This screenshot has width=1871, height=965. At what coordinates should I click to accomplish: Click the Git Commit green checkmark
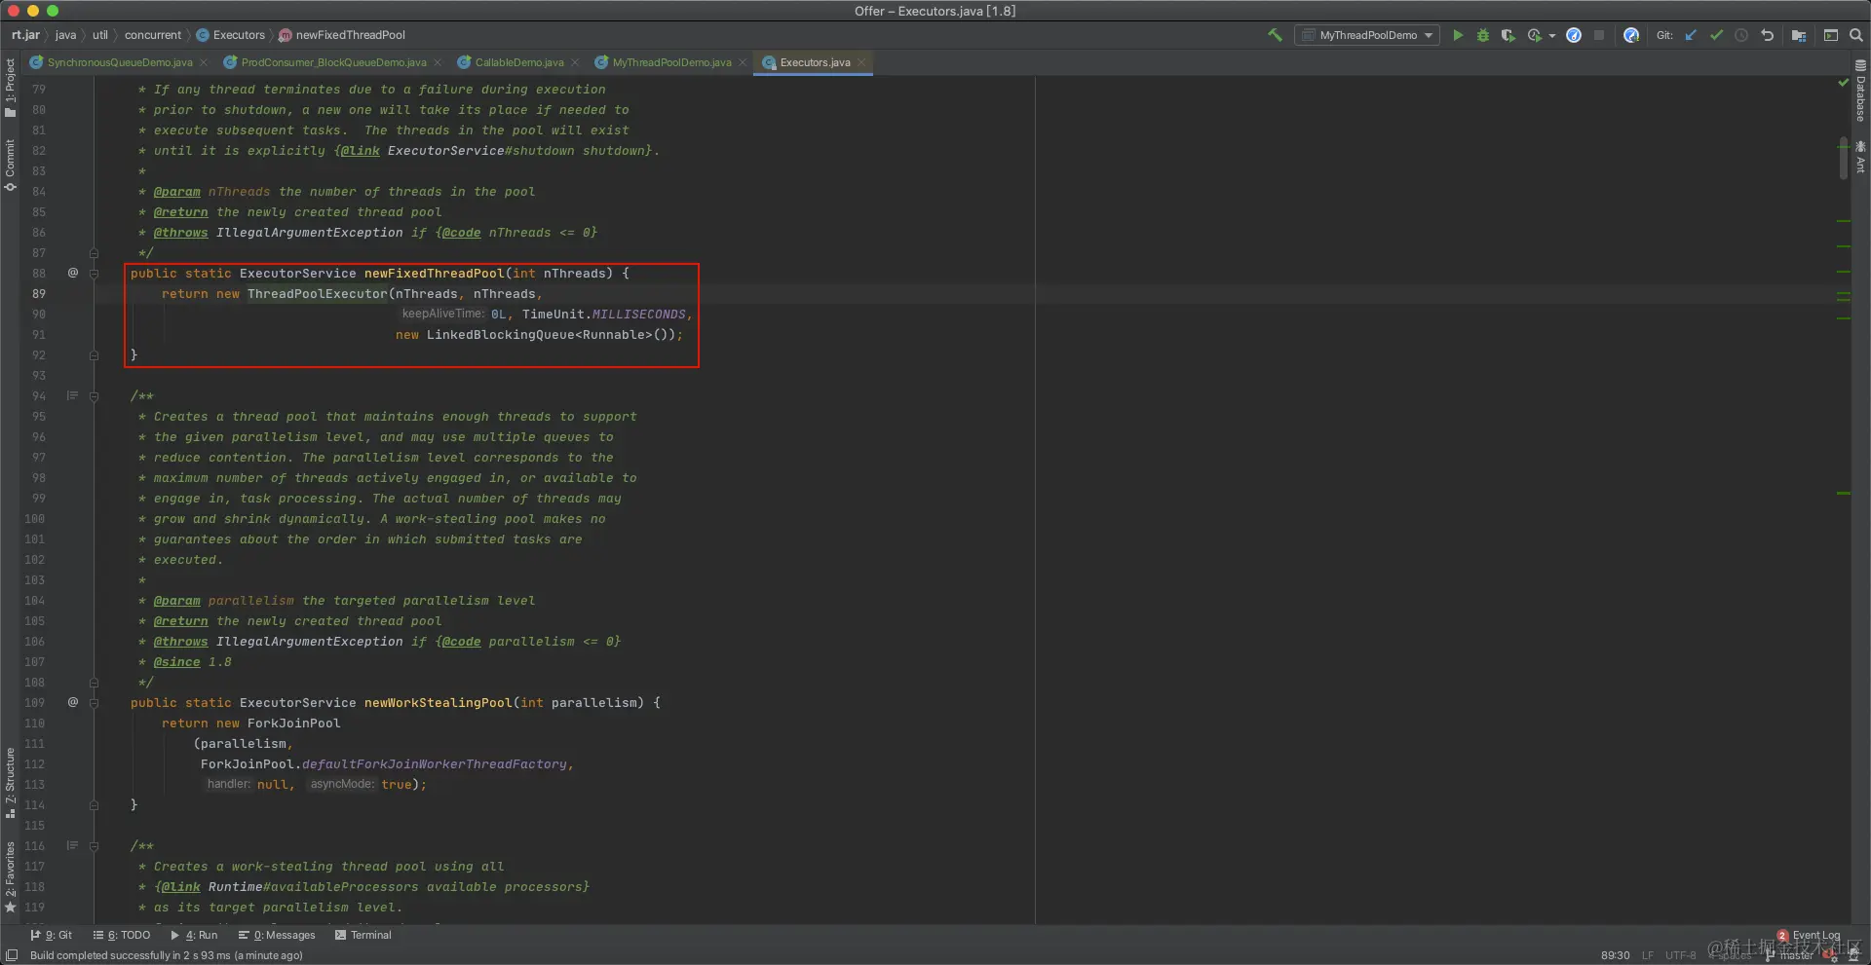1716,35
